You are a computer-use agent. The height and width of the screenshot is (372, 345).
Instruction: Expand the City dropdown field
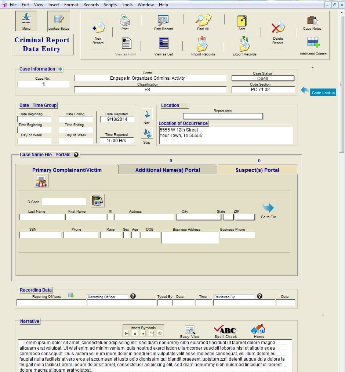click(x=199, y=217)
